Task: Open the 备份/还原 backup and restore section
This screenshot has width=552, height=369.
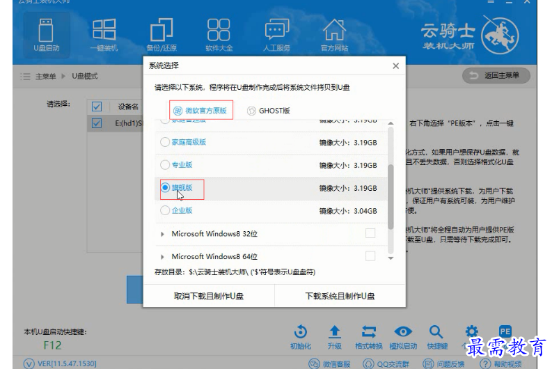Action: click(x=161, y=35)
